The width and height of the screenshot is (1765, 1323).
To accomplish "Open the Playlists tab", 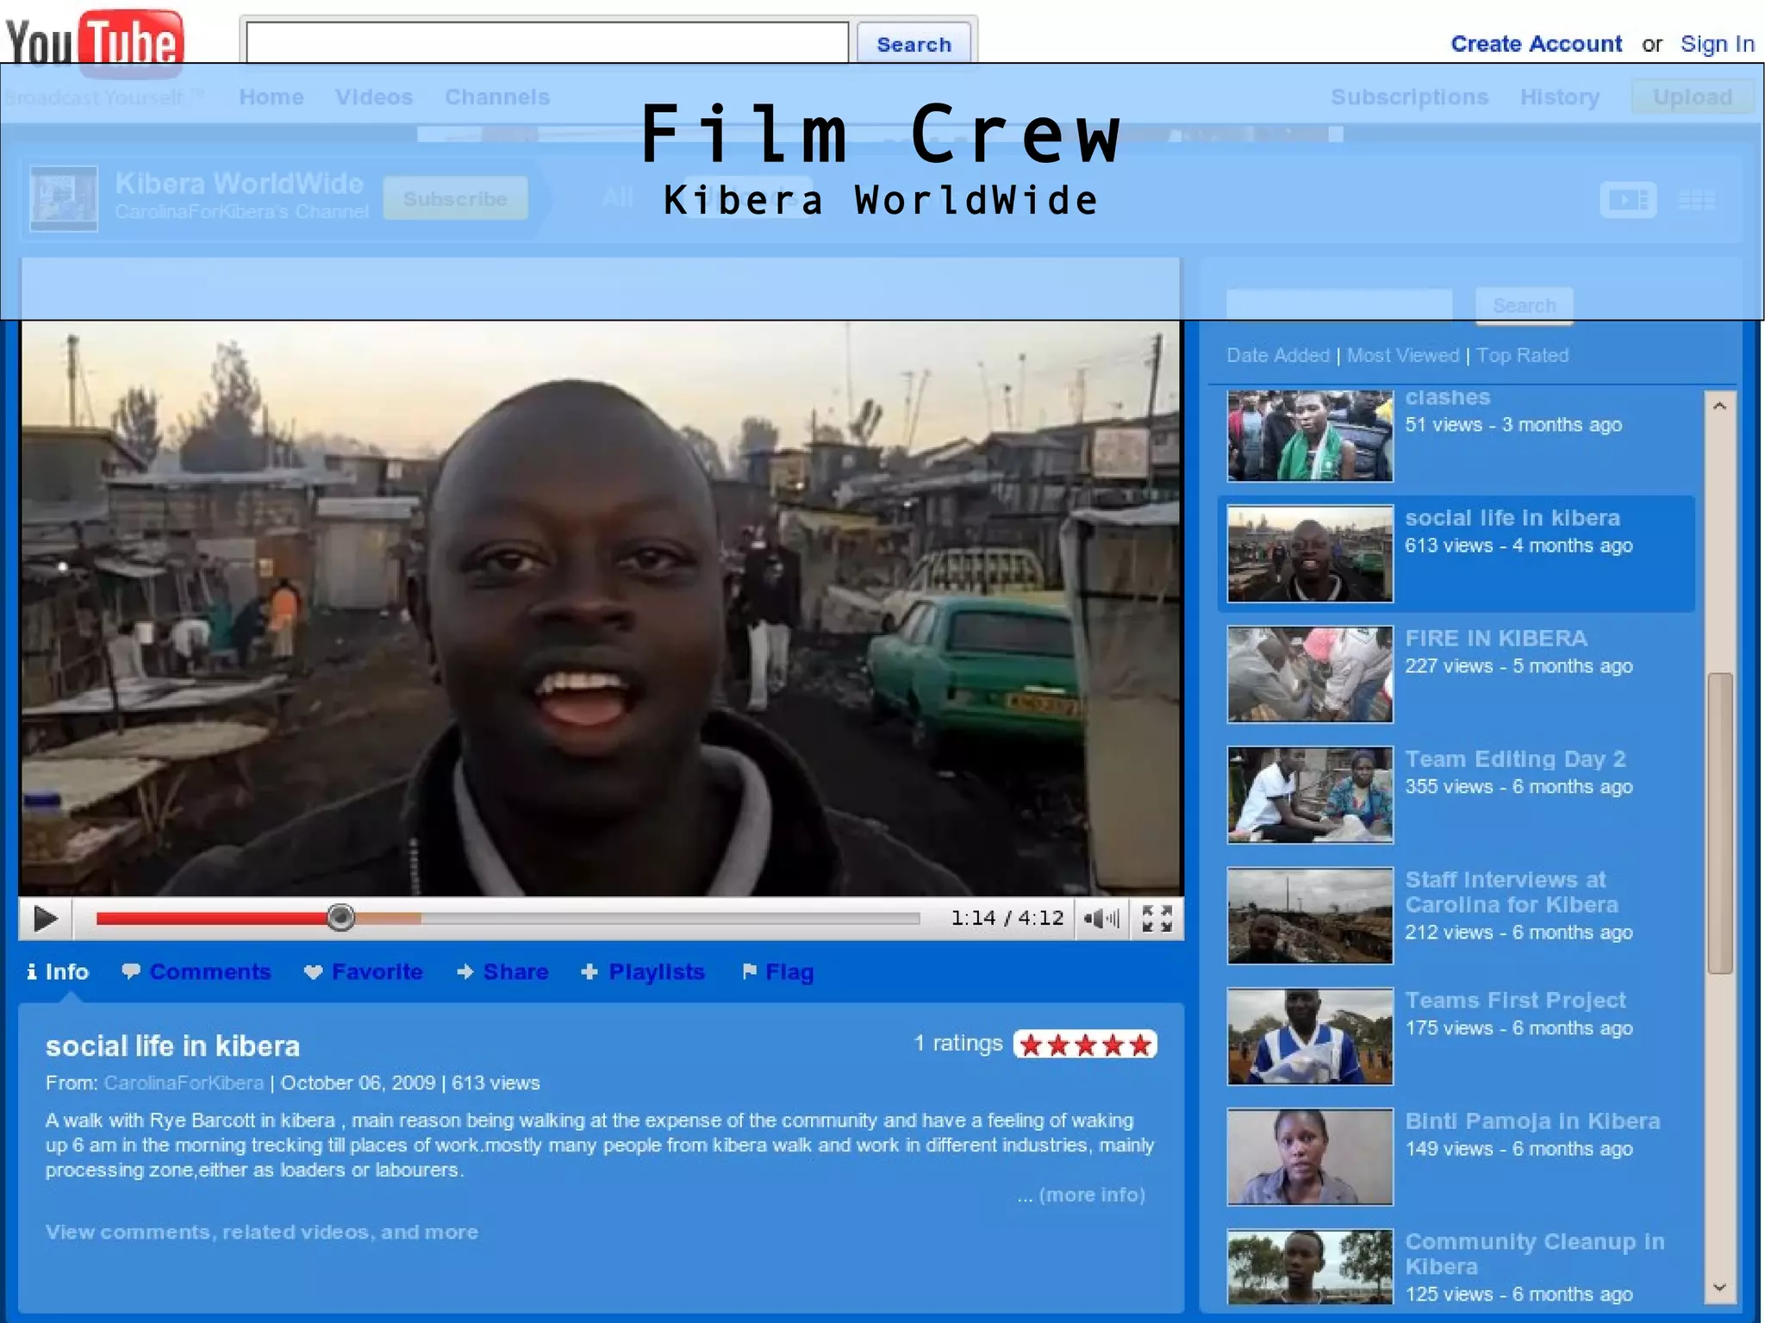I will coord(643,971).
